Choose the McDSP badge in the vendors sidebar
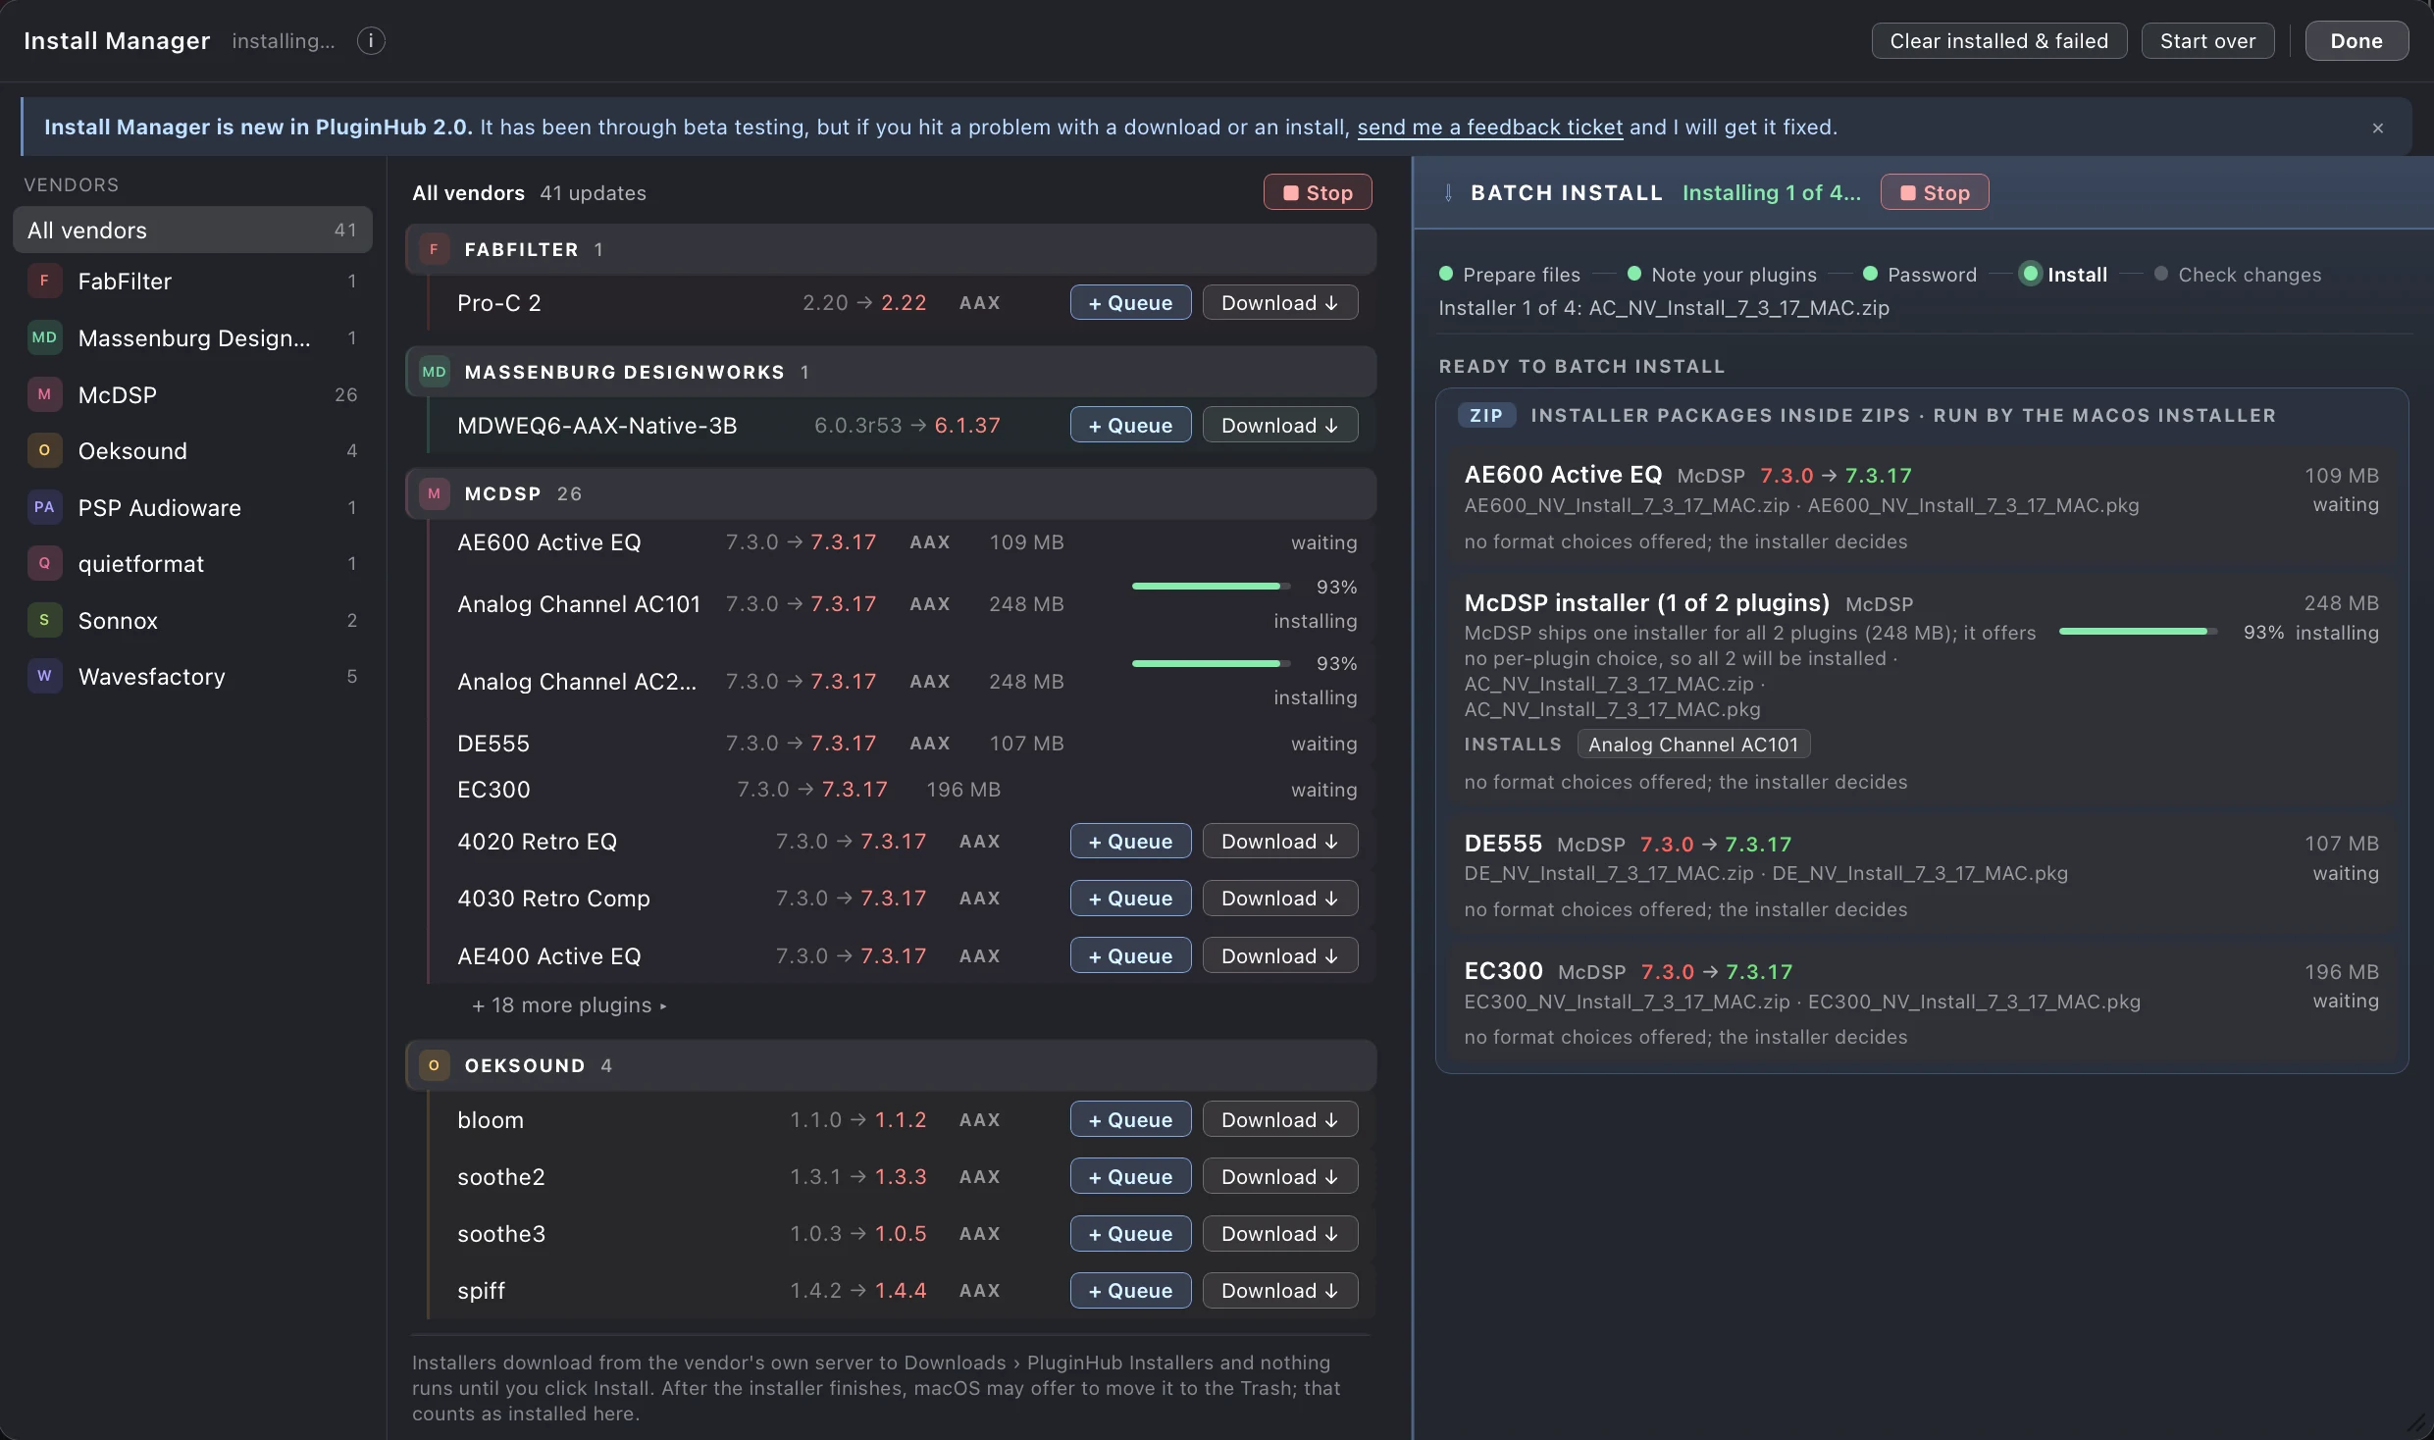 point(44,395)
